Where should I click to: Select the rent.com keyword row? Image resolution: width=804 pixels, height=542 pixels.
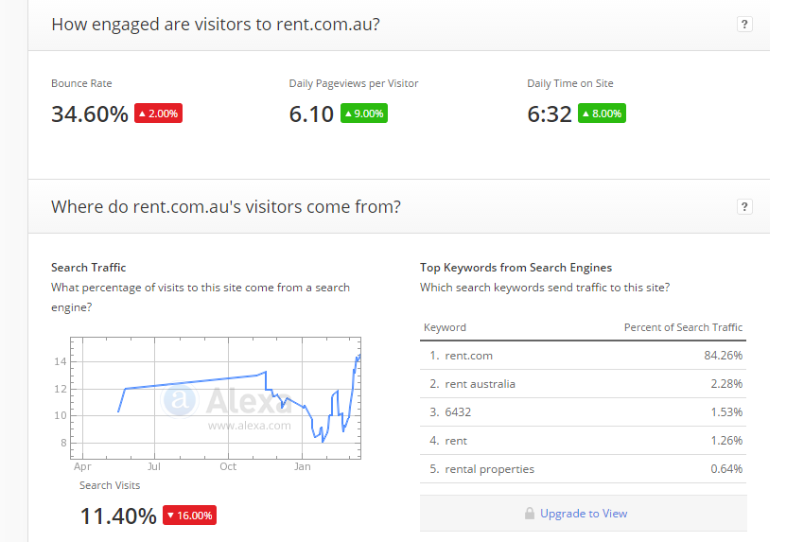tap(583, 356)
